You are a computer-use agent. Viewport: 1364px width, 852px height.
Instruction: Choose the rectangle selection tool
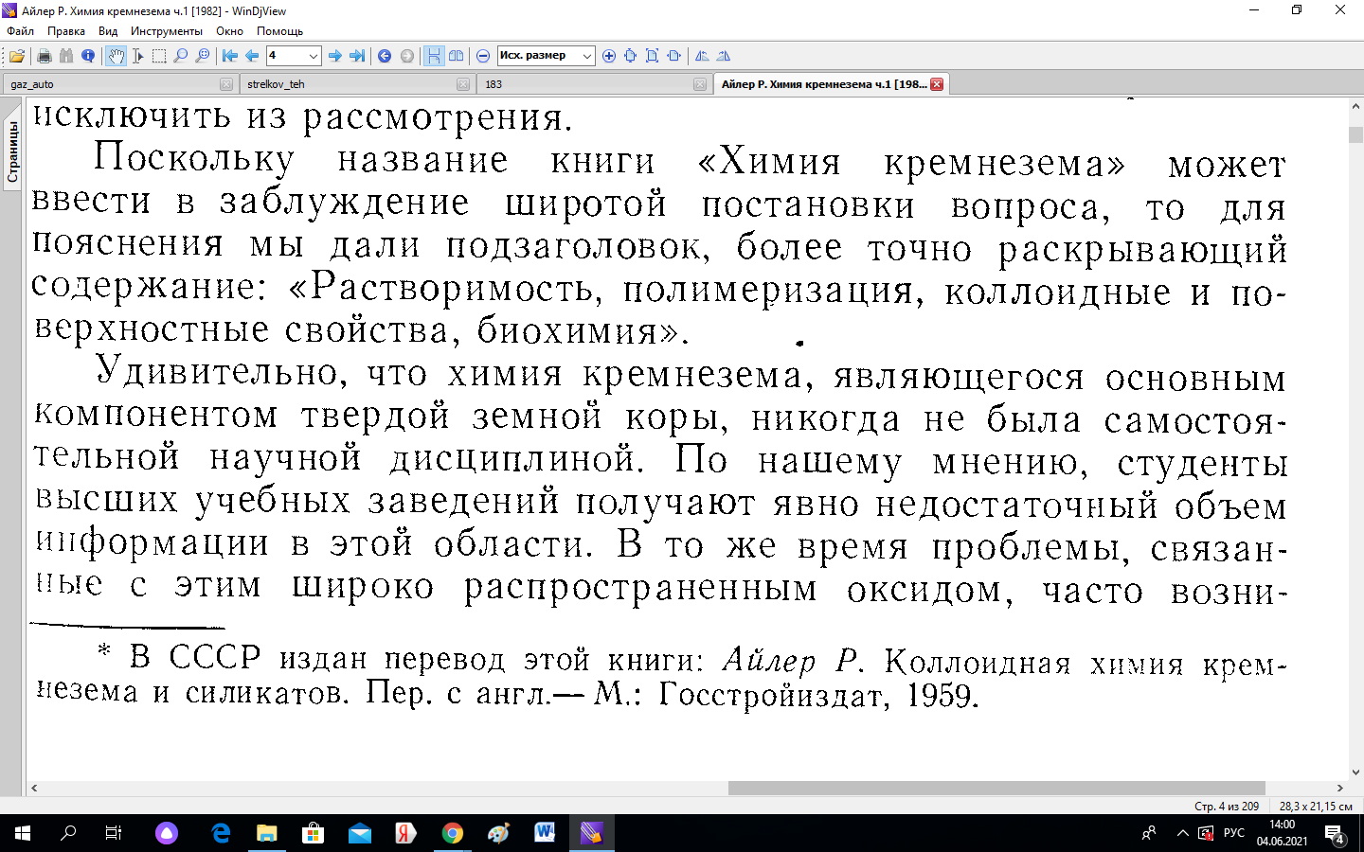click(159, 56)
